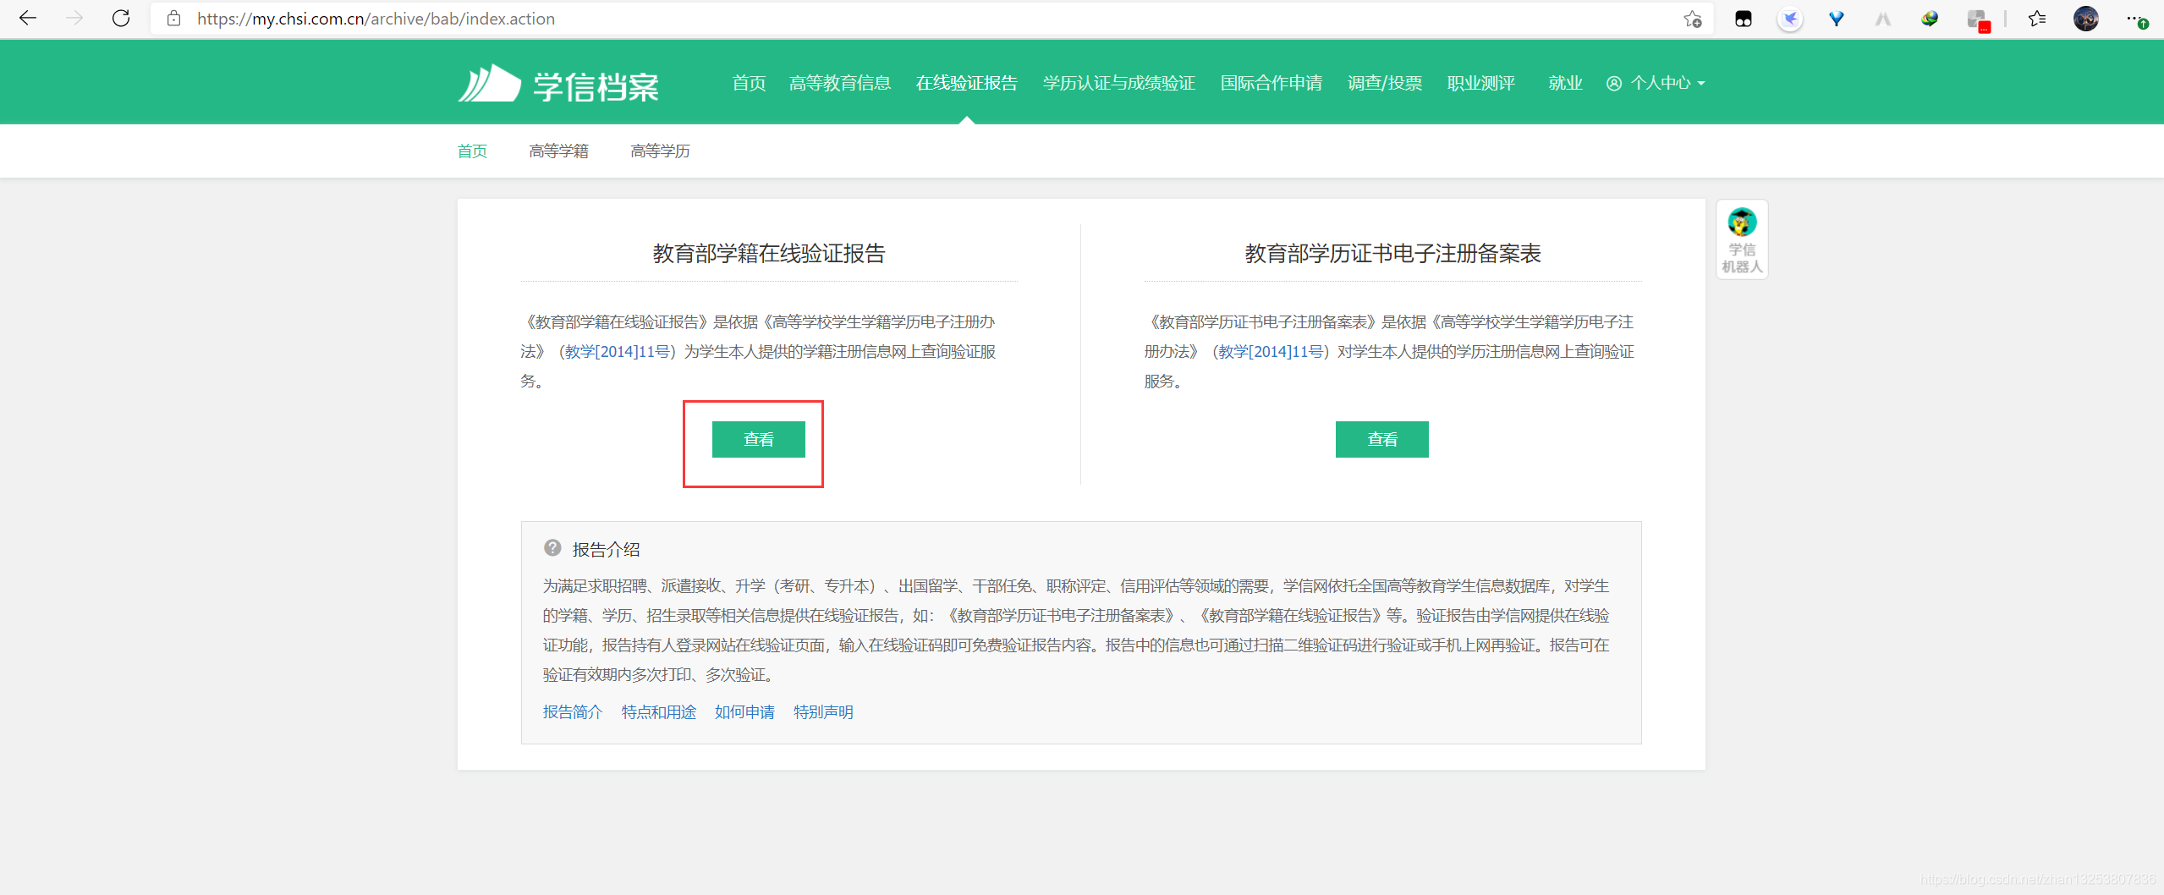Image resolution: width=2164 pixels, height=895 pixels.
Task: Switch to the 高等学籍 tab
Action: coord(559,151)
